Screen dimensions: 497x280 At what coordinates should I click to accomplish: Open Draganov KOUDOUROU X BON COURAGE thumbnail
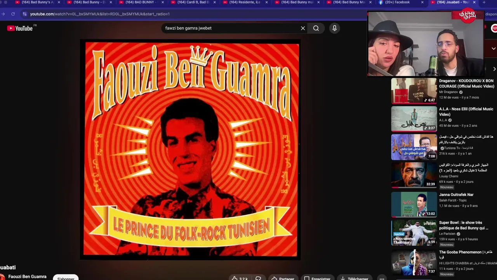pos(414,91)
